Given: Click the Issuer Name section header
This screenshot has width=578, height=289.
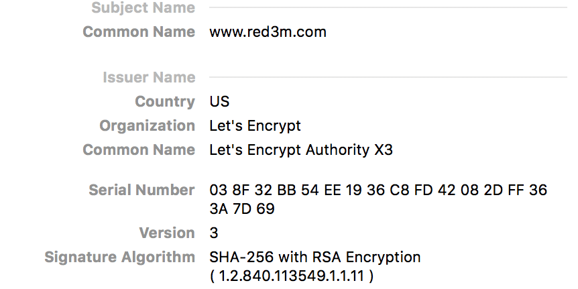Looking at the screenshot, I should 149,78.
